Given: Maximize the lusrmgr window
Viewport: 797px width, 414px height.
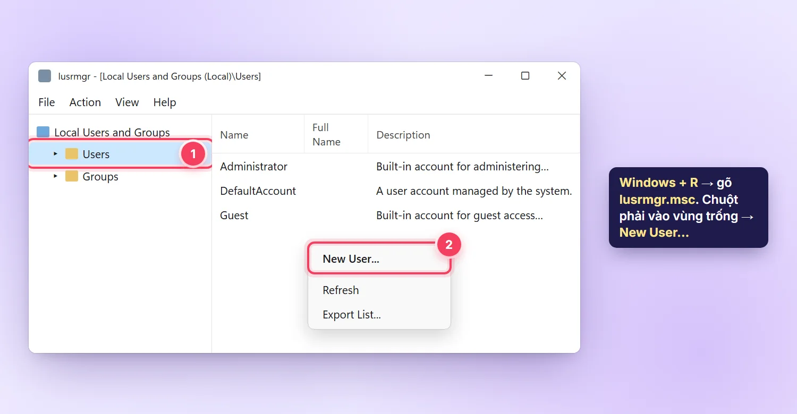Looking at the screenshot, I should coord(525,76).
